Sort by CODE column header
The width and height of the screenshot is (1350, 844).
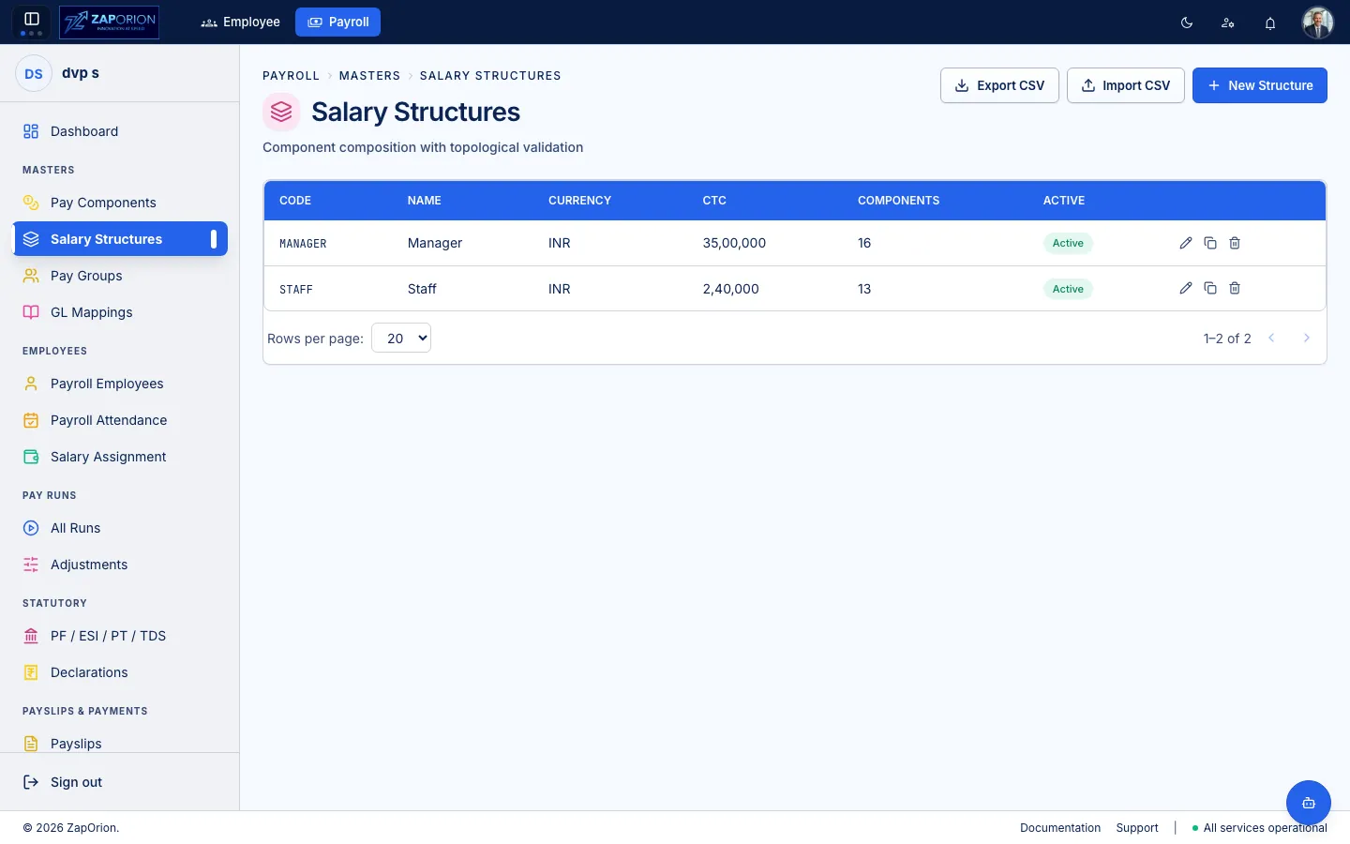tap(295, 201)
